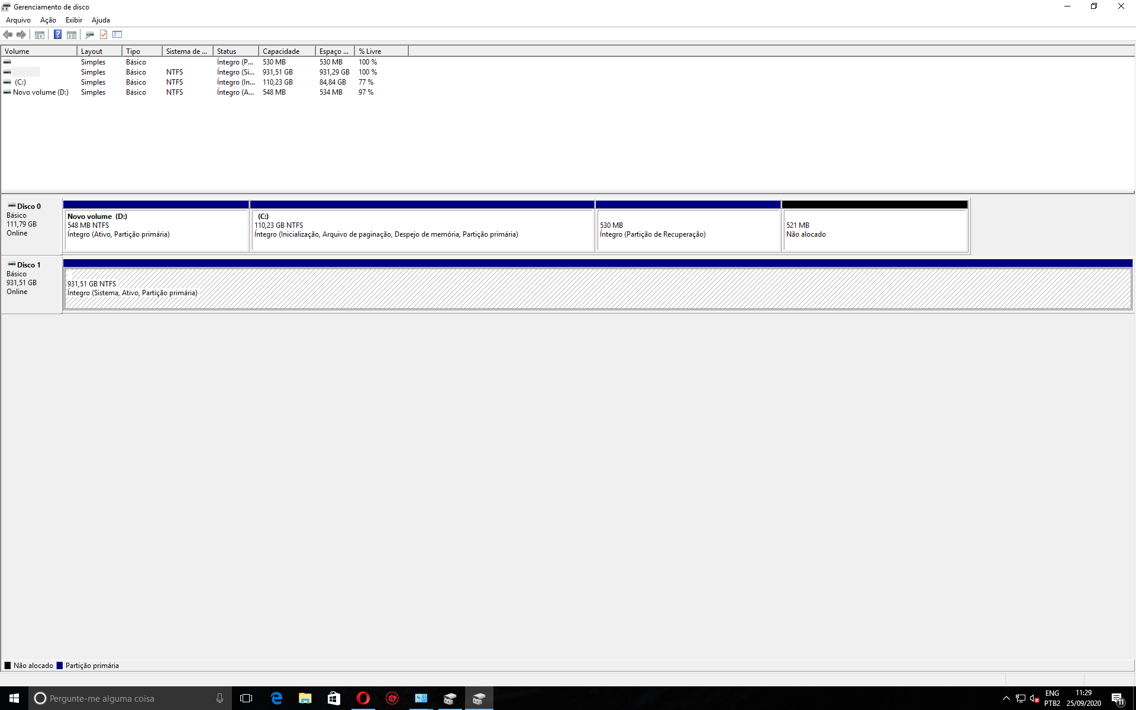Select the 931,51 GB NTFS partition on Disco 1

click(598, 285)
